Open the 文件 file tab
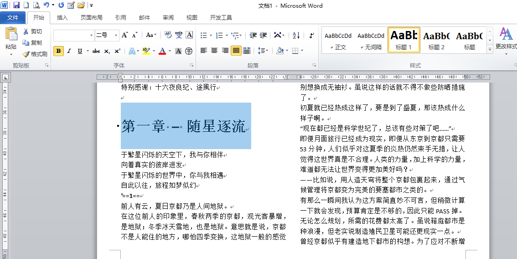Screen dimensions: 517x259 12,17
